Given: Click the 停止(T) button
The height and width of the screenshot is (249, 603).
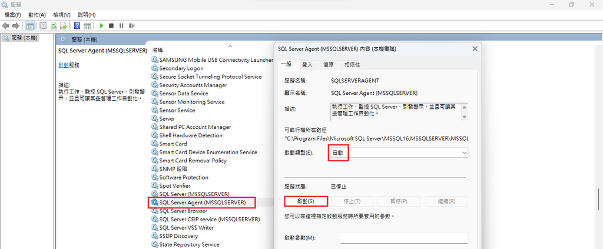Looking at the screenshot, I should coord(352,201).
